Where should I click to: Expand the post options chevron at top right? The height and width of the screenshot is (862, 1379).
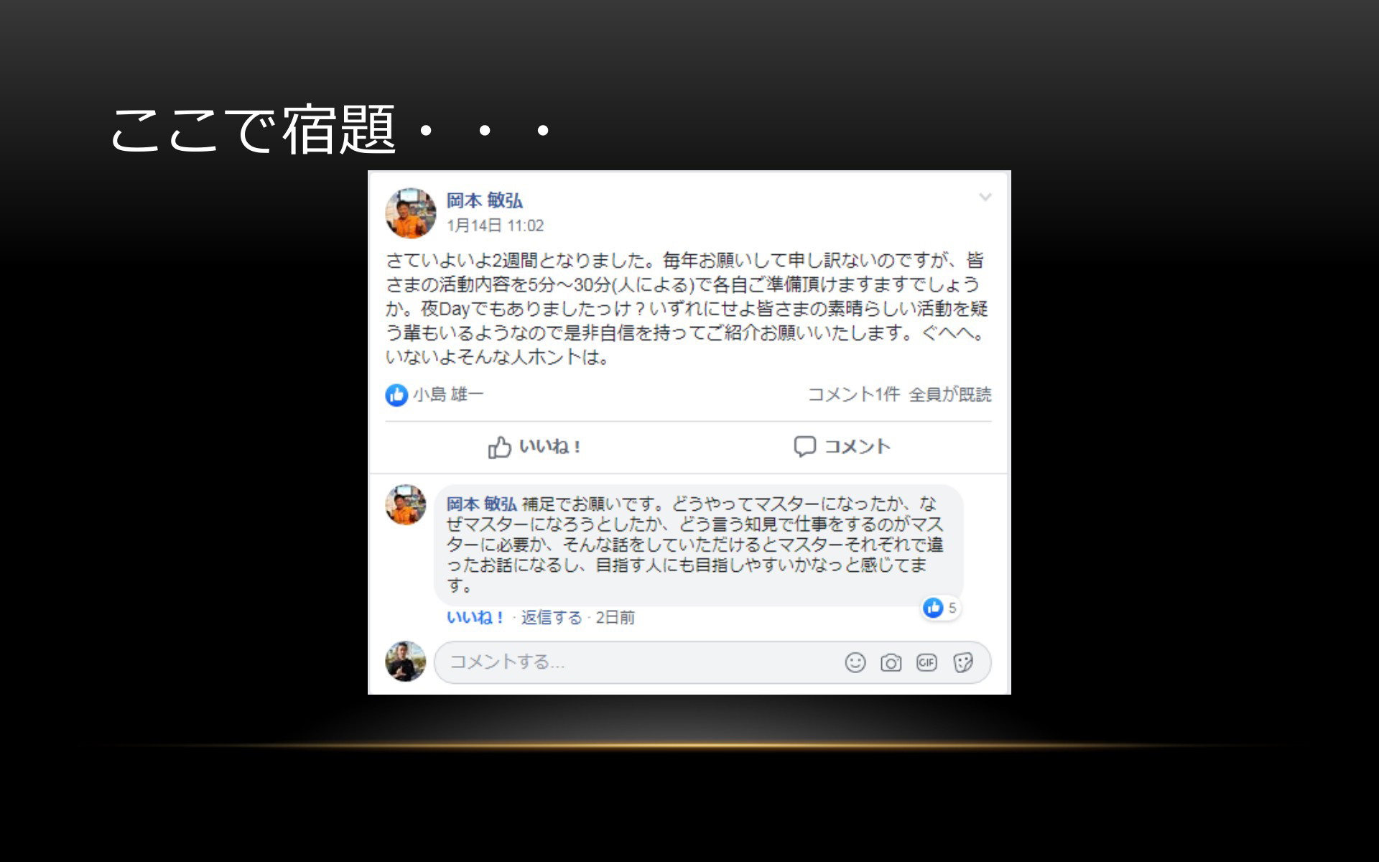pyautogui.click(x=985, y=197)
